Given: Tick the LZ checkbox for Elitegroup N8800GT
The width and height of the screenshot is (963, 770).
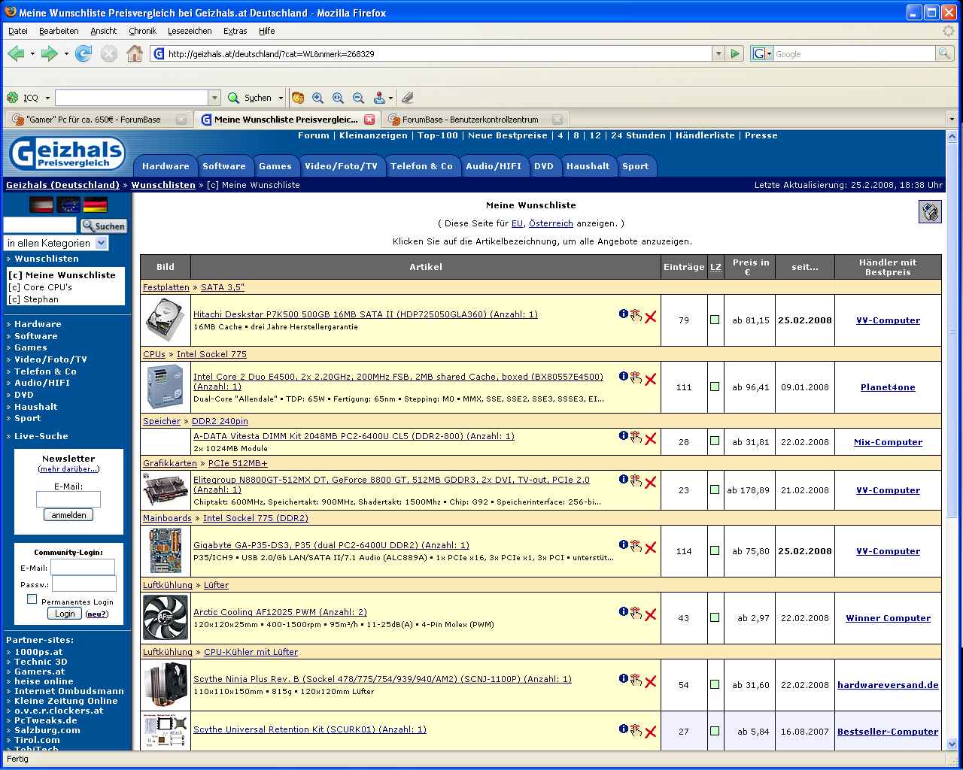Looking at the screenshot, I should click(x=715, y=490).
